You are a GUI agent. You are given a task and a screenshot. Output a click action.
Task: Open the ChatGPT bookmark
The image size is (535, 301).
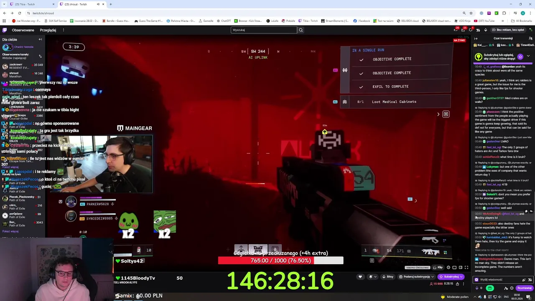pos(224,21)
